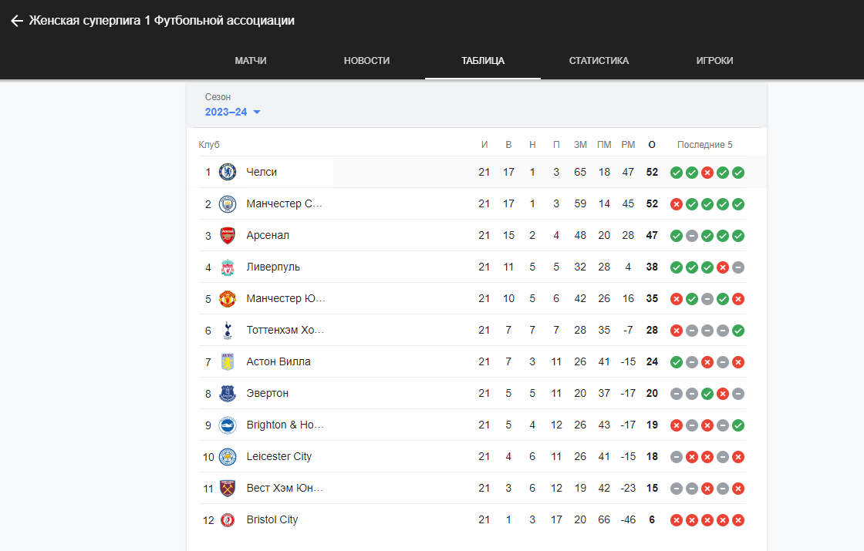864x551 pixels.
Task: Click the Chelsea club crest
Action: tap(228, 173)
